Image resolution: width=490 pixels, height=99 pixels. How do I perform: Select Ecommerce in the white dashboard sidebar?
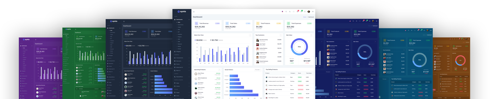[x=180, y=25]
